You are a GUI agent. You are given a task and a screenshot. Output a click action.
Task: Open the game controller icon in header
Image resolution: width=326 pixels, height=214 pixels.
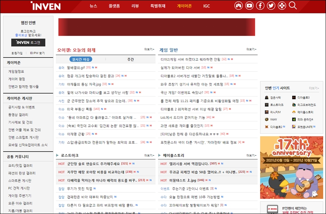click(x=238, y=6)
